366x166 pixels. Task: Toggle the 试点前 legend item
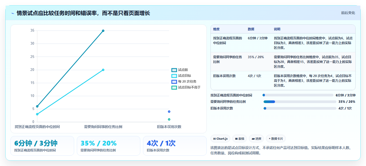point(180,70)
